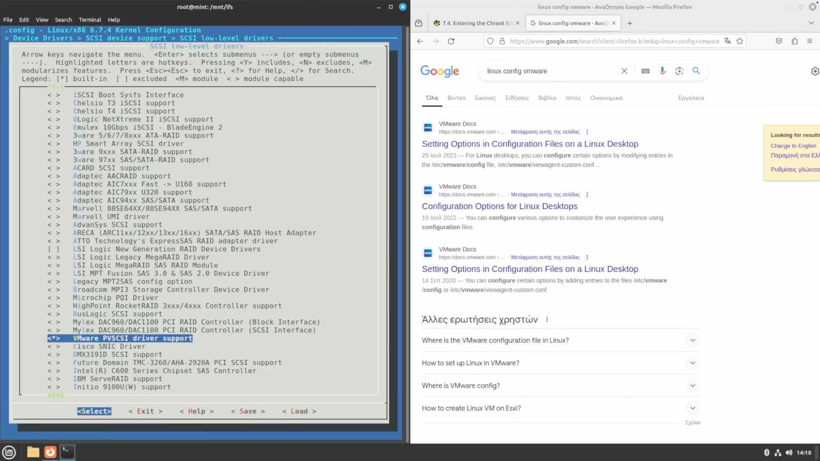Switch to the "7.4. Entering the Chroot" tab
The image size is (820, 461).
pos(475,23)
